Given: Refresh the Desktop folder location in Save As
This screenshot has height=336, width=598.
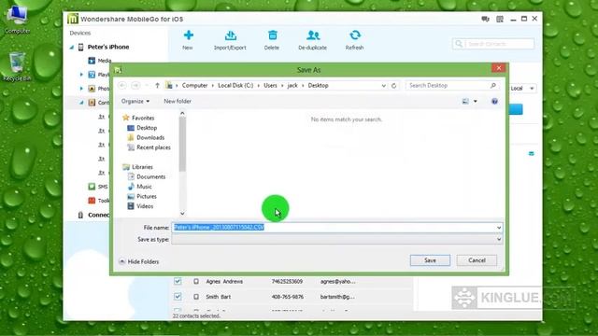Looking at the screenshot, I should pos(394,86).
